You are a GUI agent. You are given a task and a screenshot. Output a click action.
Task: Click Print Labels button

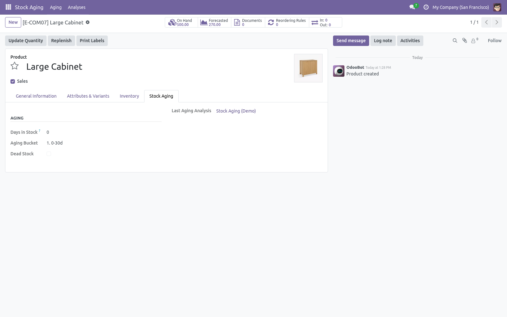pos(92,41)
